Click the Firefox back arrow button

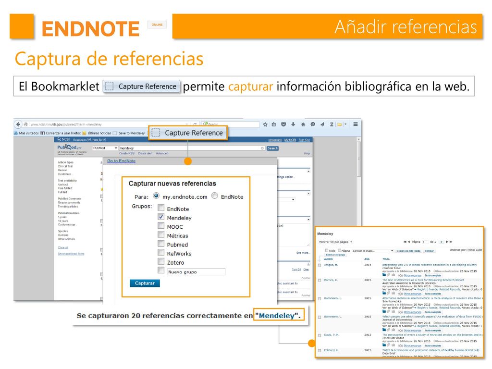18,124
